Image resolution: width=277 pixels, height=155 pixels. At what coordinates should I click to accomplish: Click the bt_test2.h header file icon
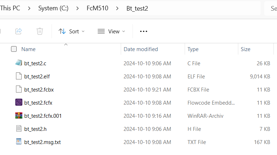click(19, 129)
